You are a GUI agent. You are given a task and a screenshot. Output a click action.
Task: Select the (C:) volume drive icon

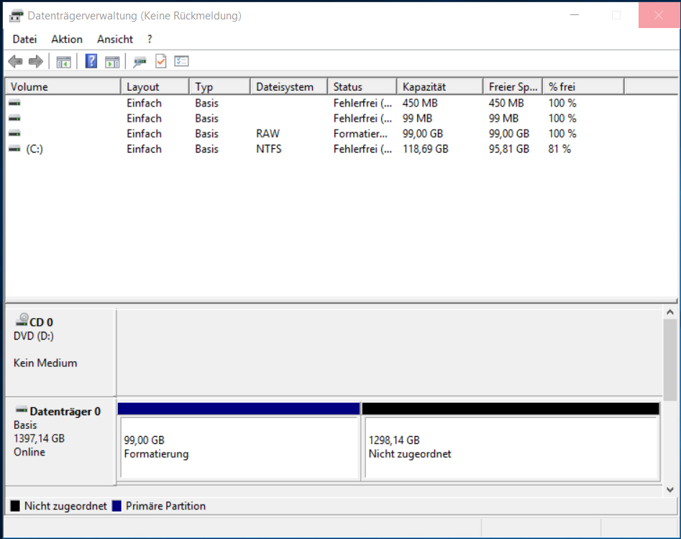pyautogui.click(x=14, y=149)
